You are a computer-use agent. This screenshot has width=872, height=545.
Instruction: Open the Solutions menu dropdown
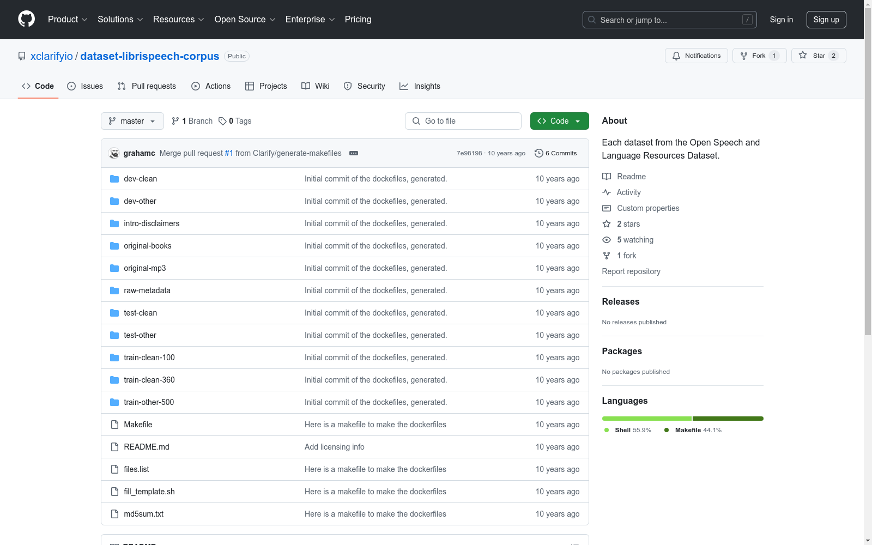coord(120,20)
